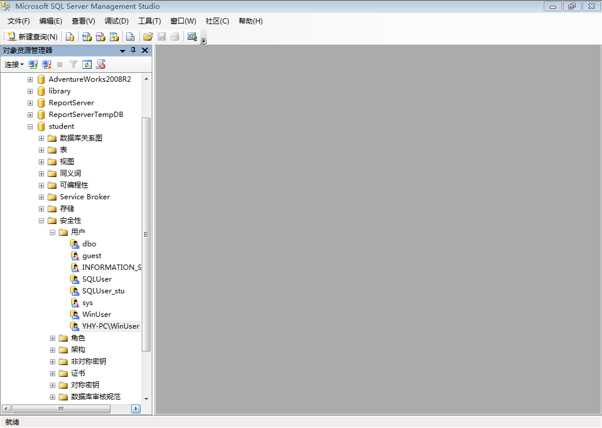Open the Activity Monitor icon
The height and width of the screenshot is (428, 602).
pos(192,37)
